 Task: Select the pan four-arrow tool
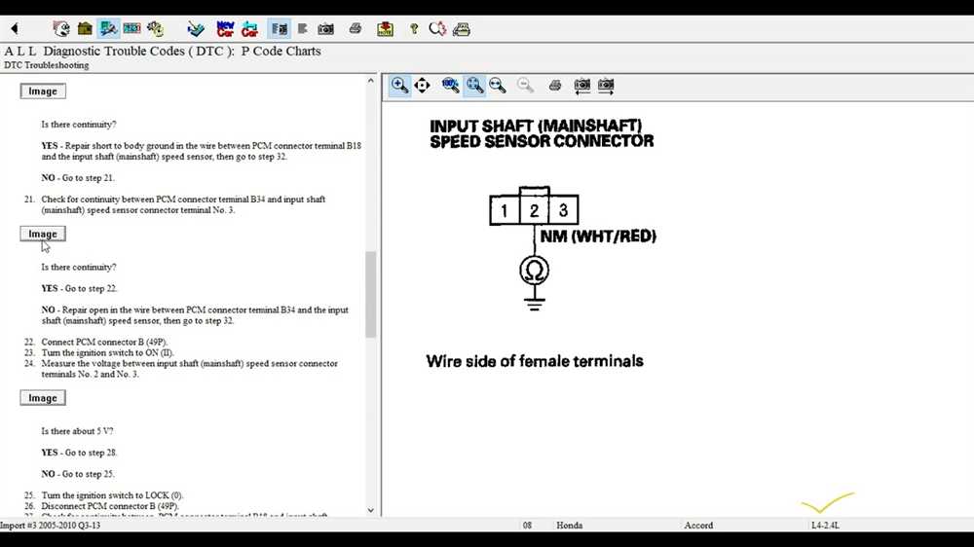(423, 86)
